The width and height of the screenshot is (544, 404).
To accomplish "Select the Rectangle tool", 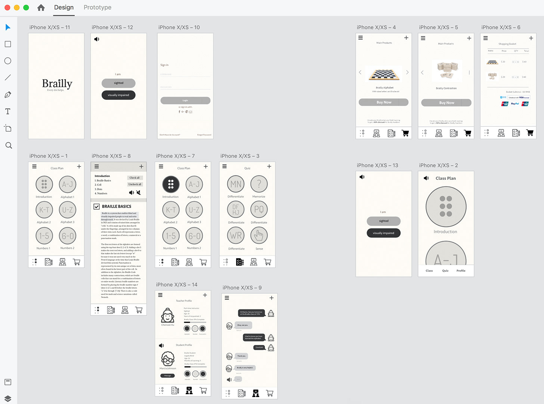I will (8, 44).
